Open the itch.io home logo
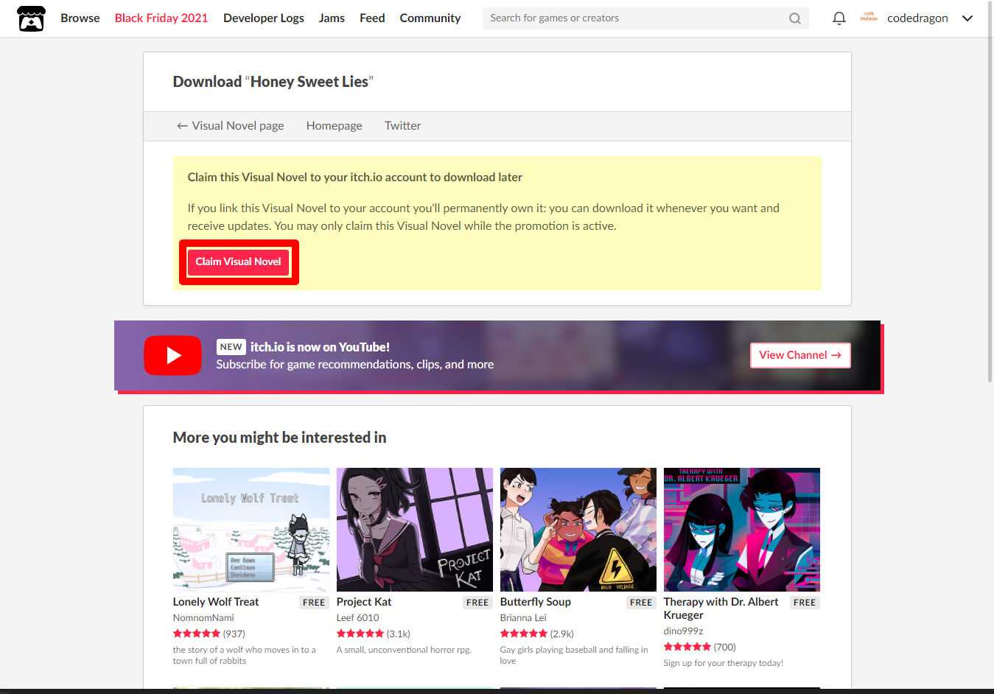 (31, 18)
